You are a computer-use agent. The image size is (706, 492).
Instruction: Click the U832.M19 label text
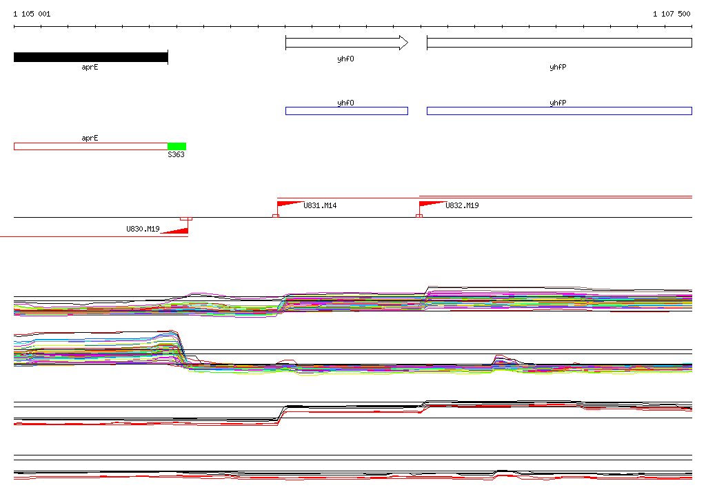click(x=462, y=205)
